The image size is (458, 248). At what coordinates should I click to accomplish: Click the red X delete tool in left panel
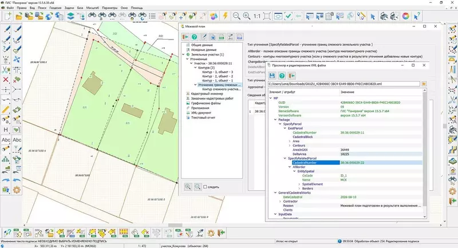click(x=6, y=80)
